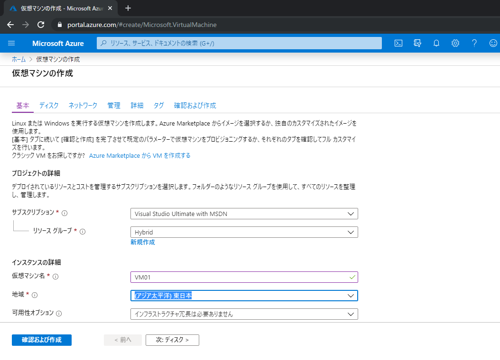
Task: Launch Cloud Shell from the header
Action: [x=398, y=43]
